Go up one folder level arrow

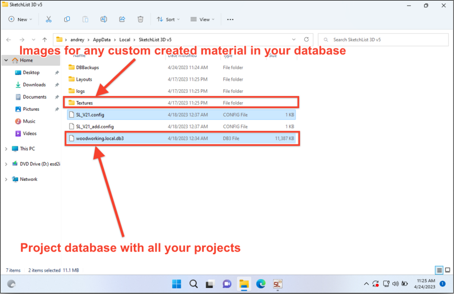point(45,39)
